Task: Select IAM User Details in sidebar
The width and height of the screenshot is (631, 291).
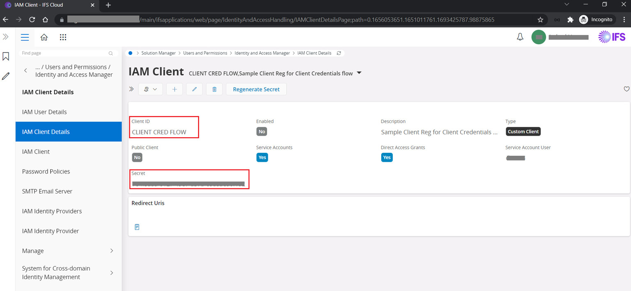Action: click(44, 112)
